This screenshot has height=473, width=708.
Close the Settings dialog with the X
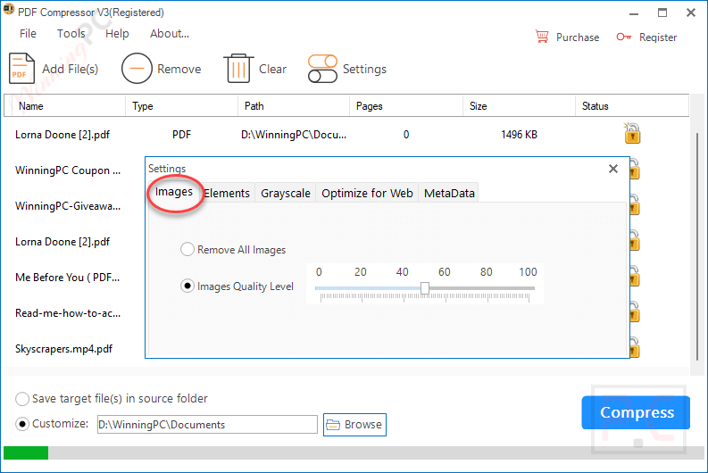point(612,169)
